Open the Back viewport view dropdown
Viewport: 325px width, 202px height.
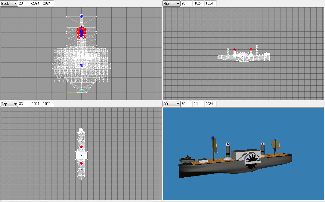[x=9, y=4]
